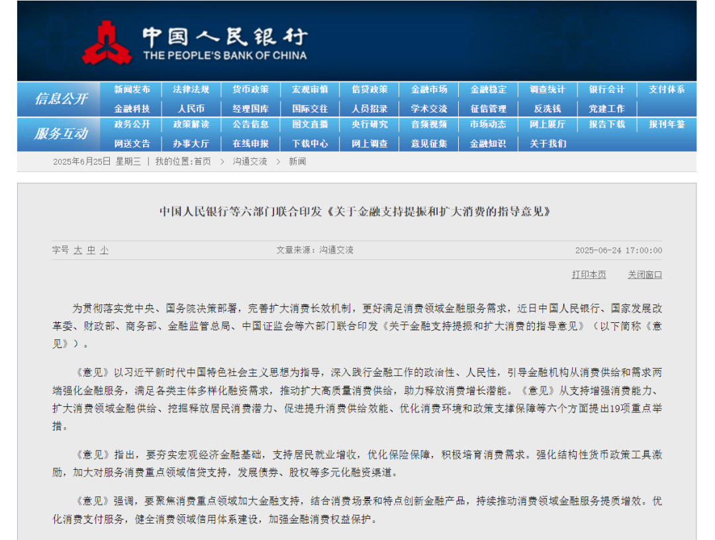Image resolution: width=715 pixels, height=540 pixels.
Task: Visit the 网上展厅 page
Action: click(x=548, y=124)
